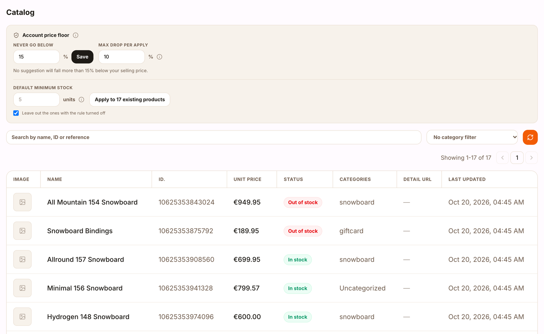
Task: Click image placeholder for Snowboard Bindings
Action: [22, 231]
